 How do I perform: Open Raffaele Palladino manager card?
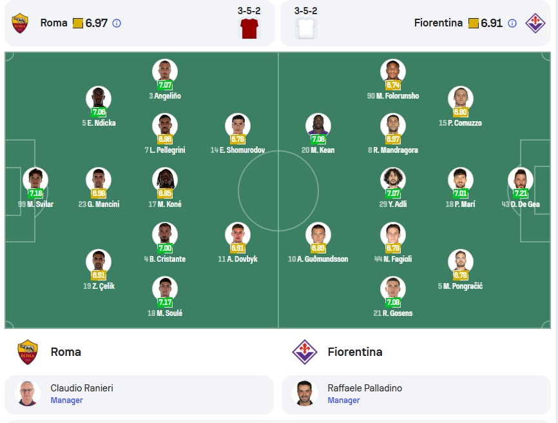tap(416, 395)
